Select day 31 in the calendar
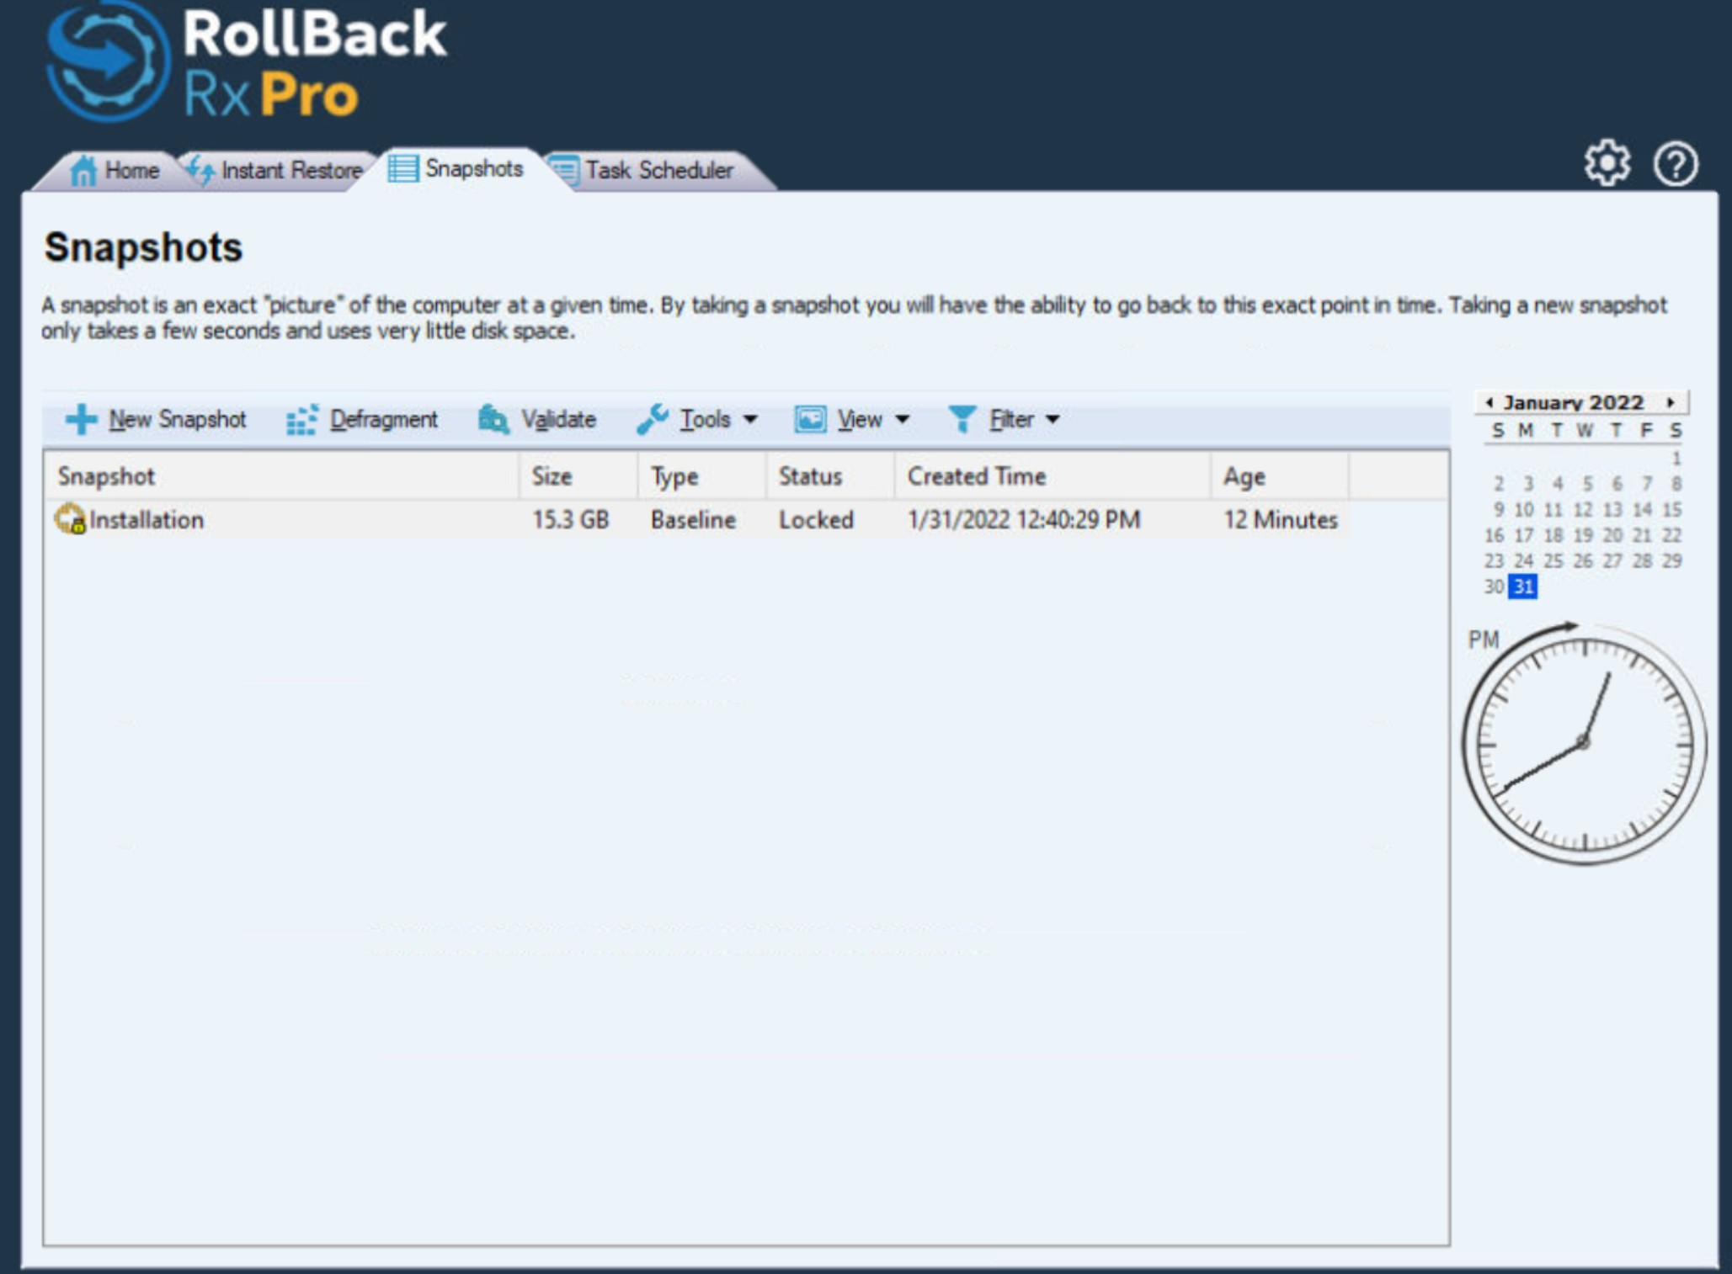 [1523, 586]
